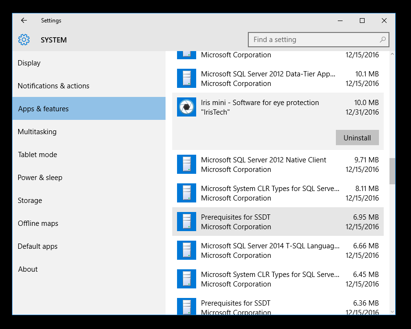Select "Microsoft SQL Server 2012 Data-Tier App..." entry name
Viewport: 411px width, 329px height.
[268, 74]
